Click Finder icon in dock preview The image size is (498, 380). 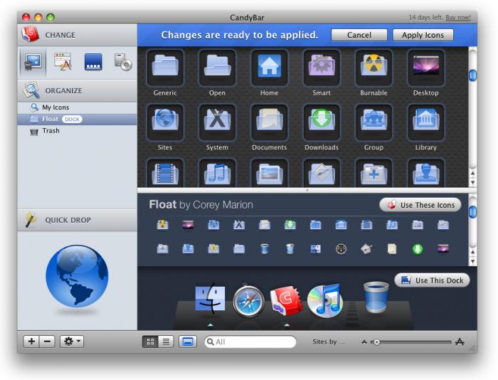[x=210, y=300]
